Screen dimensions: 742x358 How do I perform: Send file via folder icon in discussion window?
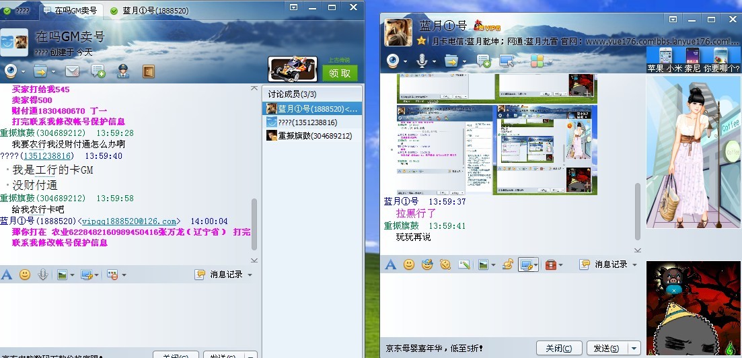coord(40,71)
